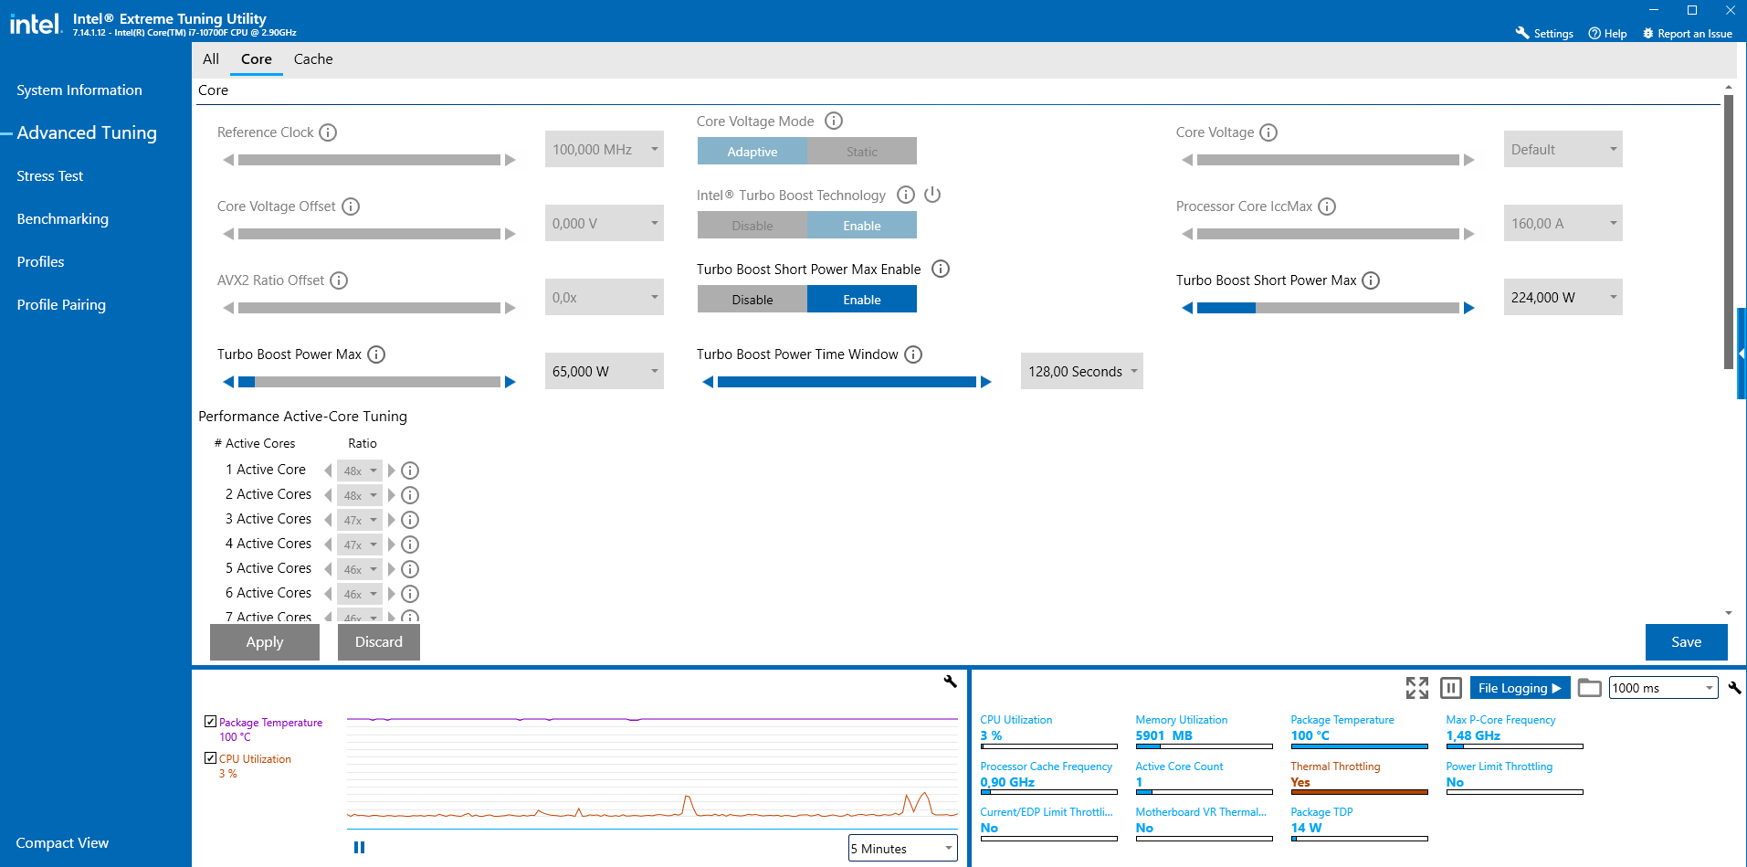
Task: Enable Turbo Boost Short Power Max
Action: (862, 300)
